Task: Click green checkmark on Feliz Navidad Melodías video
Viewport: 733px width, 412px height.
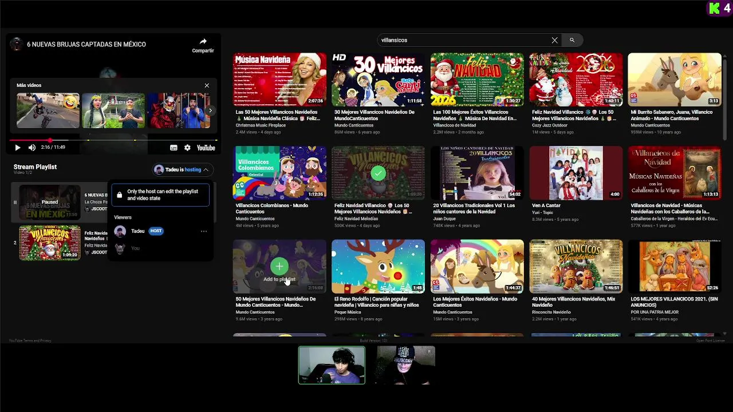Action: pos(378,173)
